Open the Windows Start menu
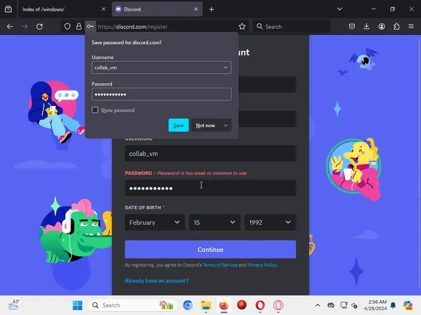421x315 pixels. 78,305
